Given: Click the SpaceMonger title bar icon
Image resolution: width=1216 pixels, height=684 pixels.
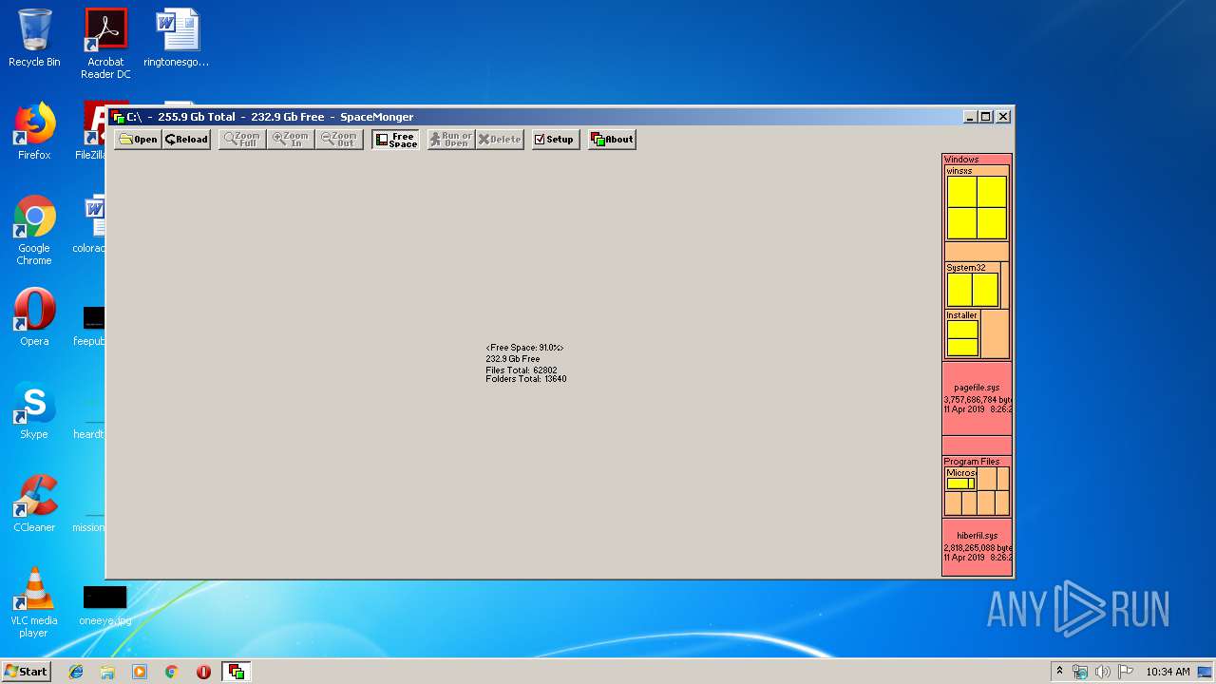Looking at the screenshot, I should [118, 117].
